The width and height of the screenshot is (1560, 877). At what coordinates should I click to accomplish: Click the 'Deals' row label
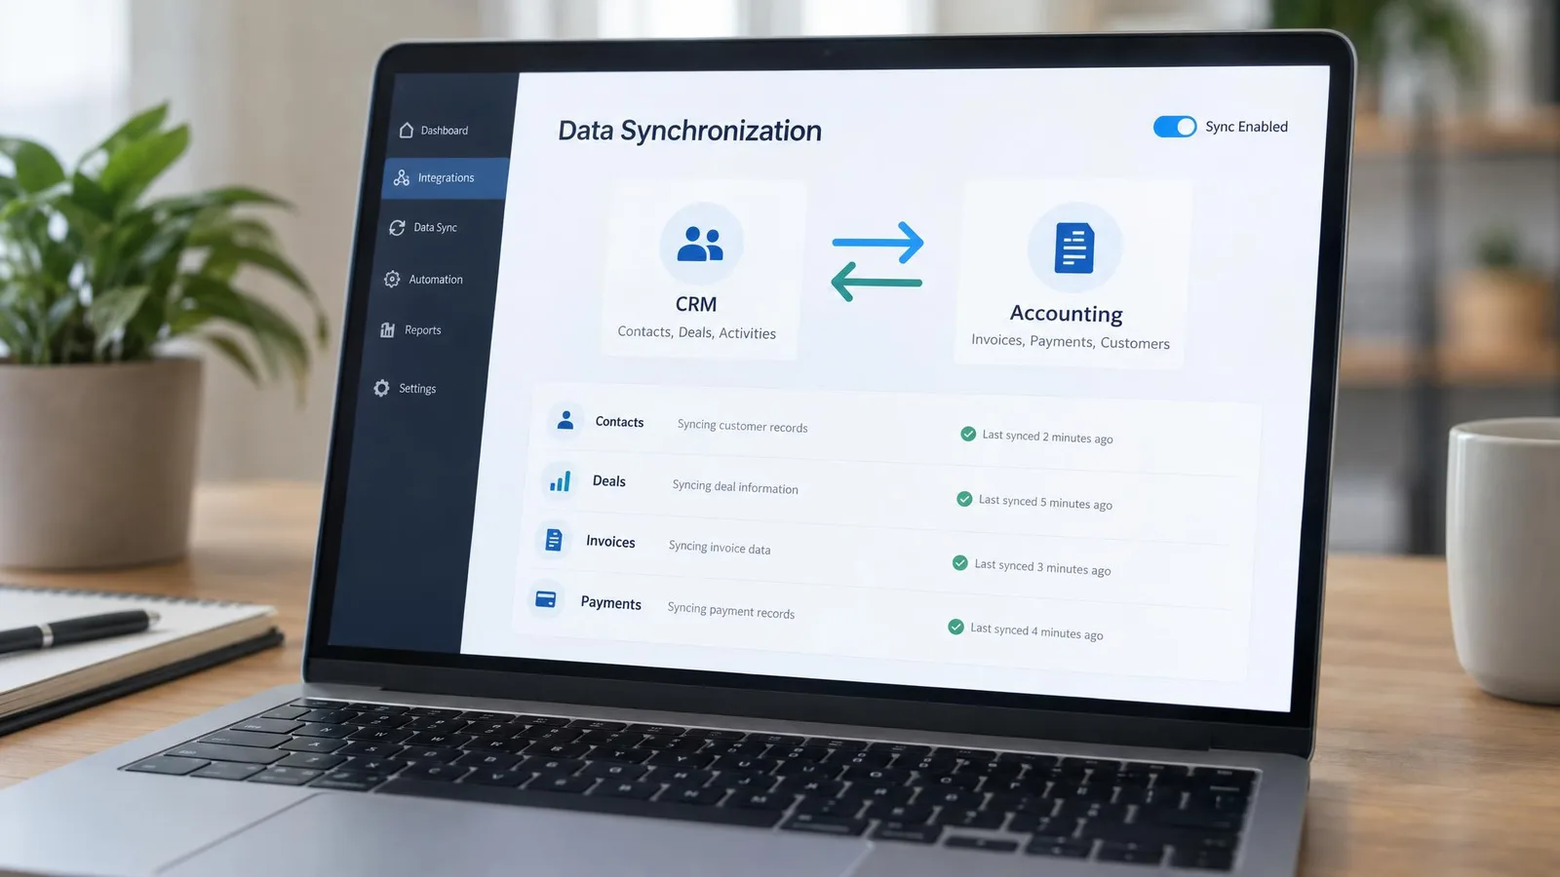[x=609, y=481]
